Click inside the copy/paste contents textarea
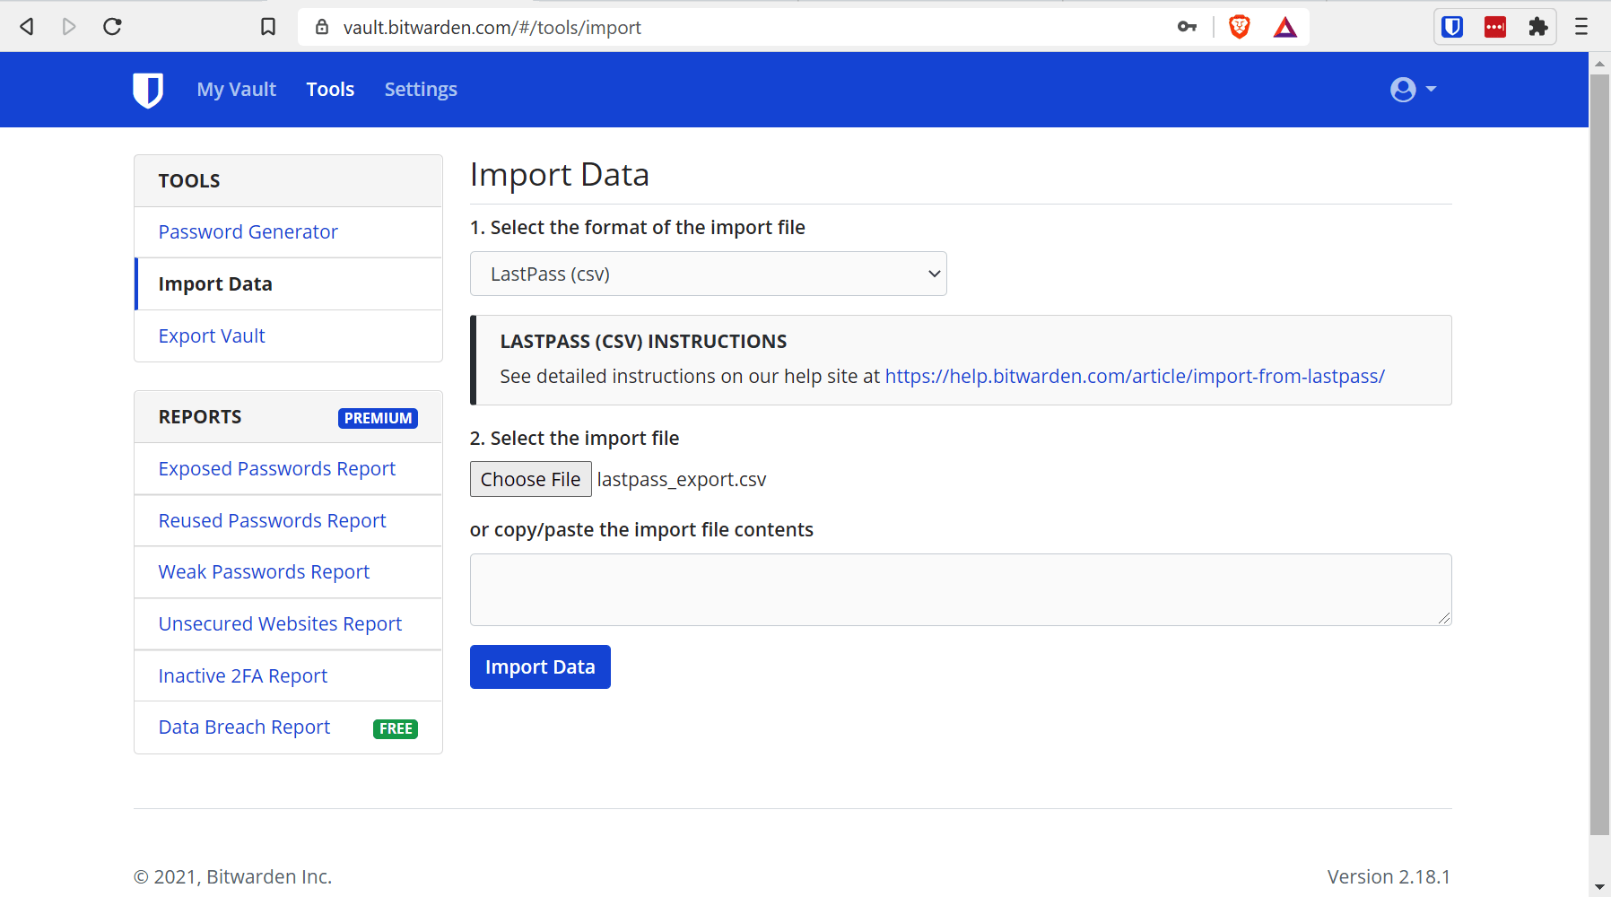Viewport: 1611px width, 897px height. [x=959, y=589]
